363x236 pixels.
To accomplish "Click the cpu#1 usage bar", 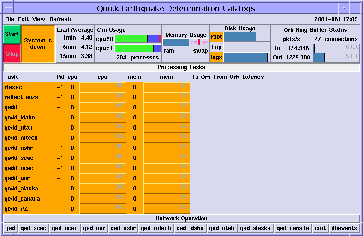I will [138, 48].
